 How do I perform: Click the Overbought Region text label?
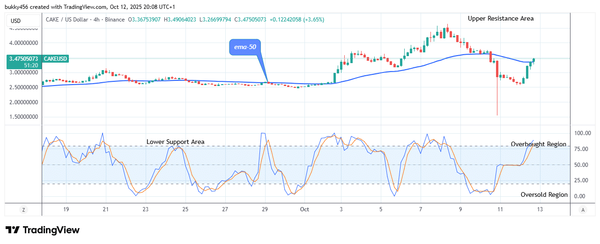pyautogui.click(x=538, y=144)
